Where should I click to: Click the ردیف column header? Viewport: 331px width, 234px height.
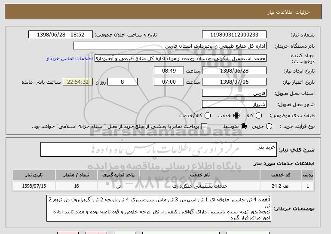[308, 175]
